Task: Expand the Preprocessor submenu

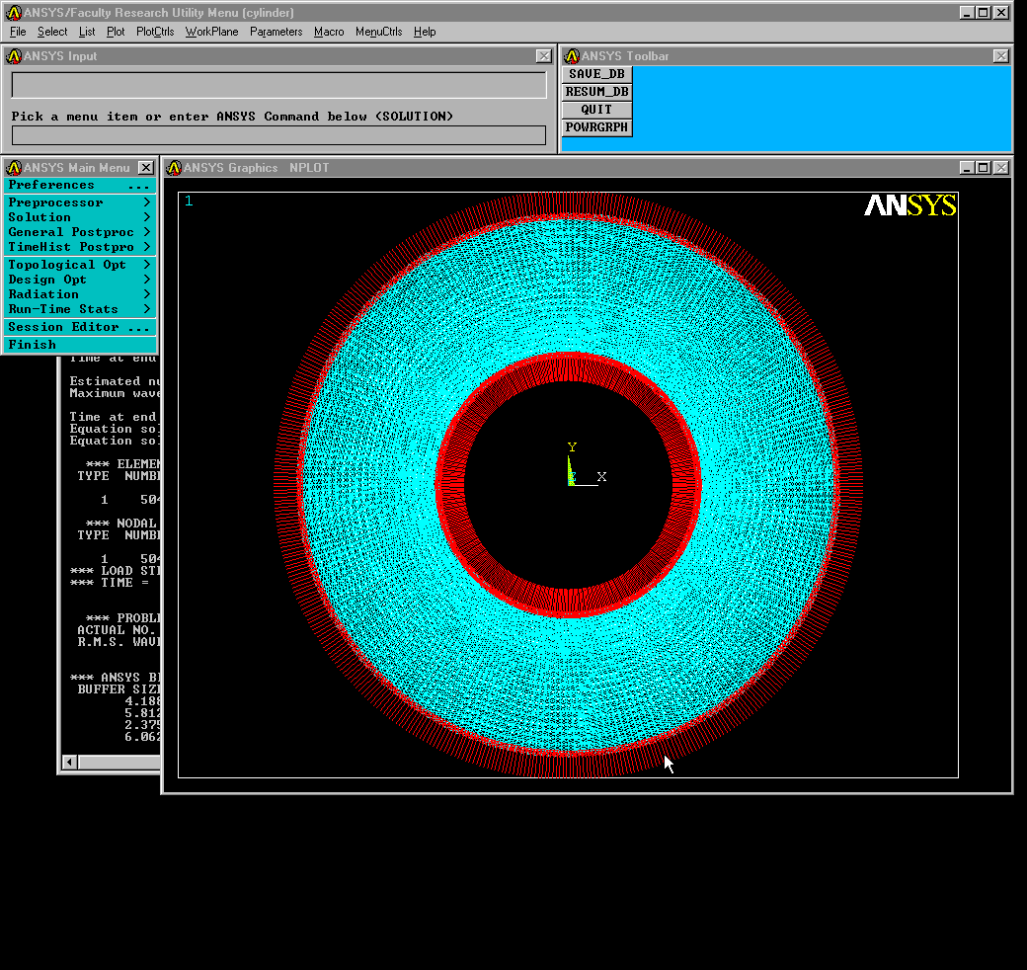Action: pyautogui.click(x=80, y=202)
